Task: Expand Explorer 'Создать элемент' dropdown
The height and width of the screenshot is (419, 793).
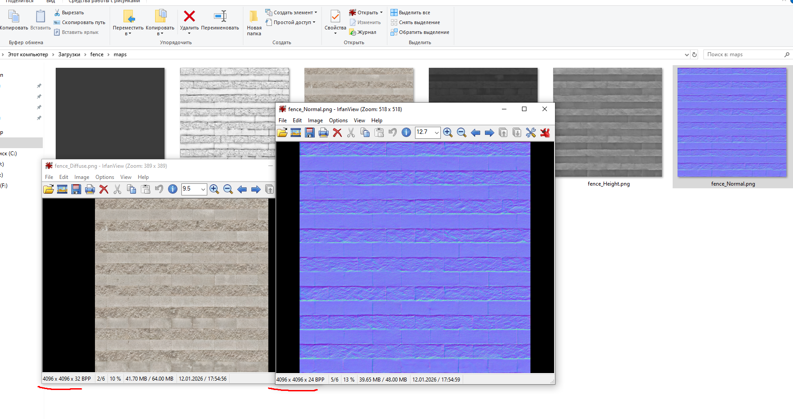Action: (x=316, y=12)
